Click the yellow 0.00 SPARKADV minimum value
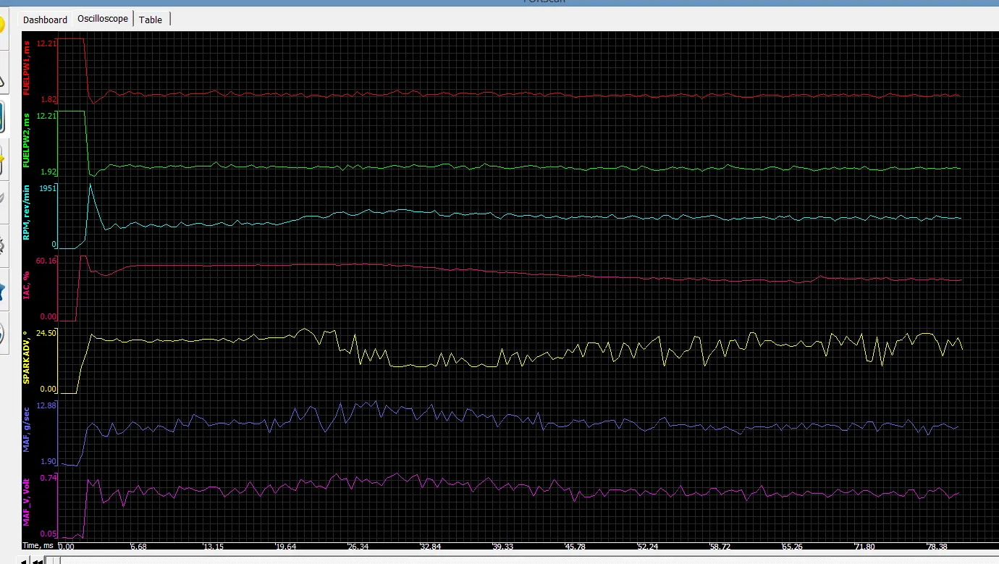The height and width of the screenshot is (564, 999). point(49,389)
